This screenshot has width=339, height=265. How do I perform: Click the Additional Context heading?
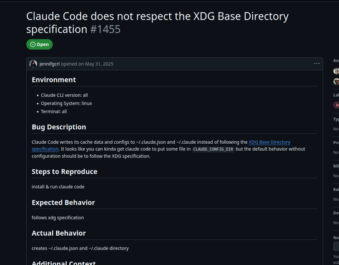pyautogui.click(x=64, y=262)
